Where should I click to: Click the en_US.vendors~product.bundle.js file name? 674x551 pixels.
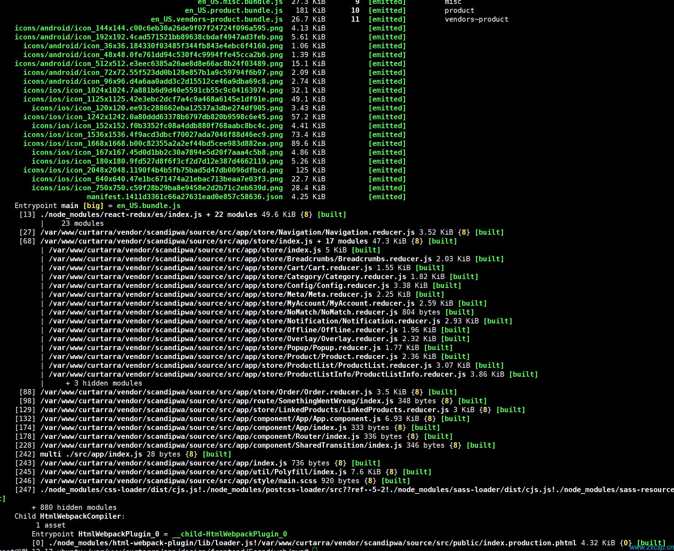point(217,19)
